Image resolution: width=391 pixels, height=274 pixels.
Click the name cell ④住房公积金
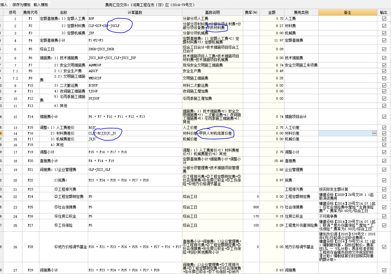[64, 216]
